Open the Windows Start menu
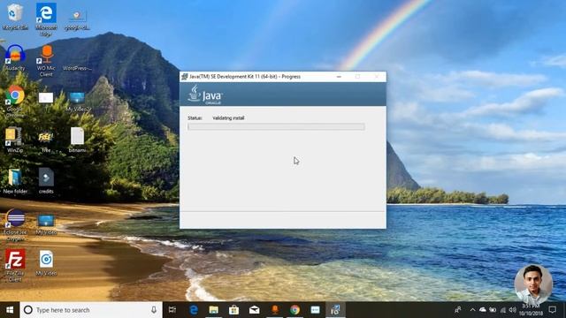The width and height of the screenshot is (566, 318). [10, 310]
